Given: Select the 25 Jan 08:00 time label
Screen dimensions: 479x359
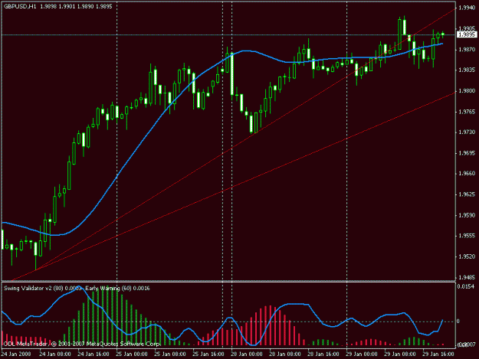Looking at the screenshot, I should pyautogui.click(x=170, y=354).
